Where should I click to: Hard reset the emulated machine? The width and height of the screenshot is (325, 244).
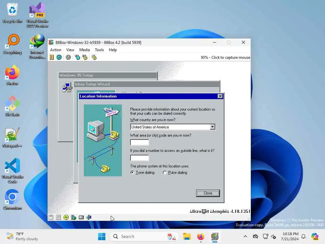59,57
